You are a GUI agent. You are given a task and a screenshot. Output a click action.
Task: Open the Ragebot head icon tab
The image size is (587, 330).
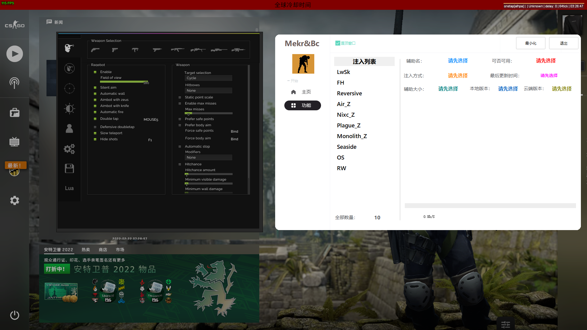[x=69, y=48]
